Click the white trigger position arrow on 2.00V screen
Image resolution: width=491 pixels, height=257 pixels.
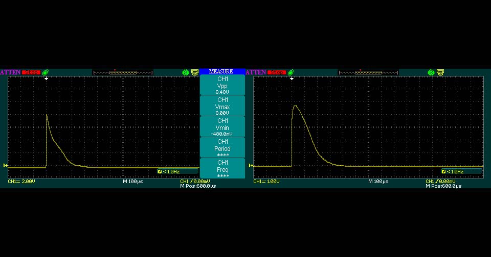click(47, 79)
